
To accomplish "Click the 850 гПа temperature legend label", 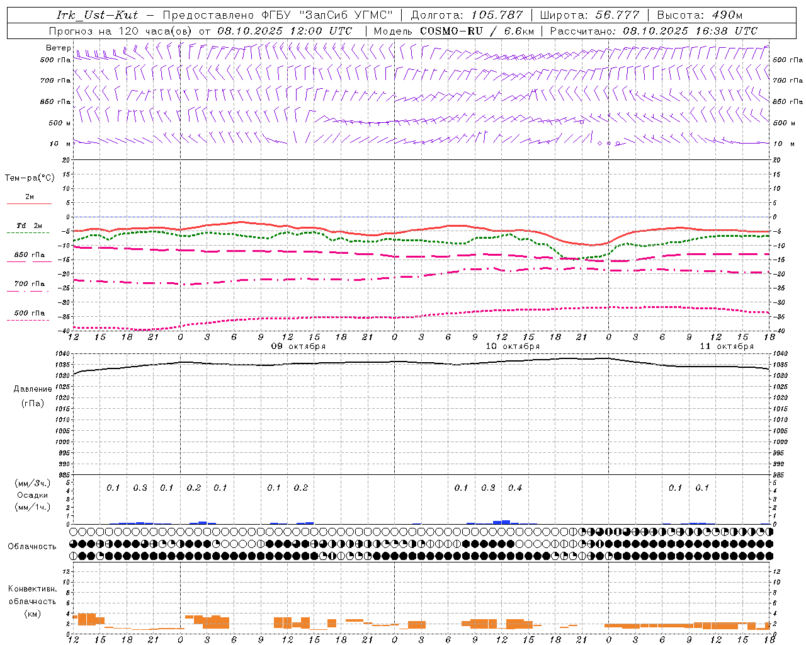I will 30,255.
